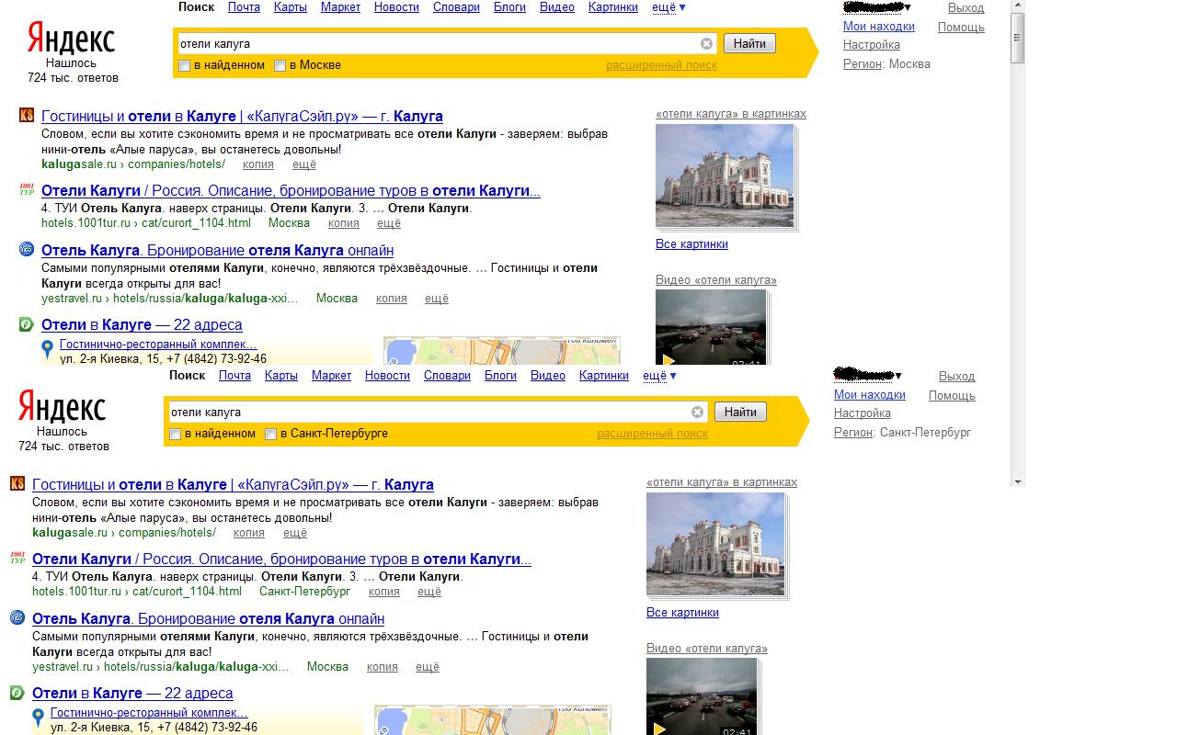Click the green favicon beside 'Отели в Калуге' on the Санкт-Петербург-region page
Viewport: 1177px width, 735px height.
[17, 693]
